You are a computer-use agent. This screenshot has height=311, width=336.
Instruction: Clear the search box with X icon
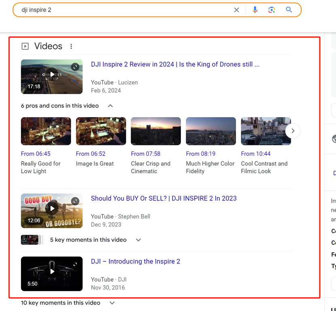pos(237,10)
